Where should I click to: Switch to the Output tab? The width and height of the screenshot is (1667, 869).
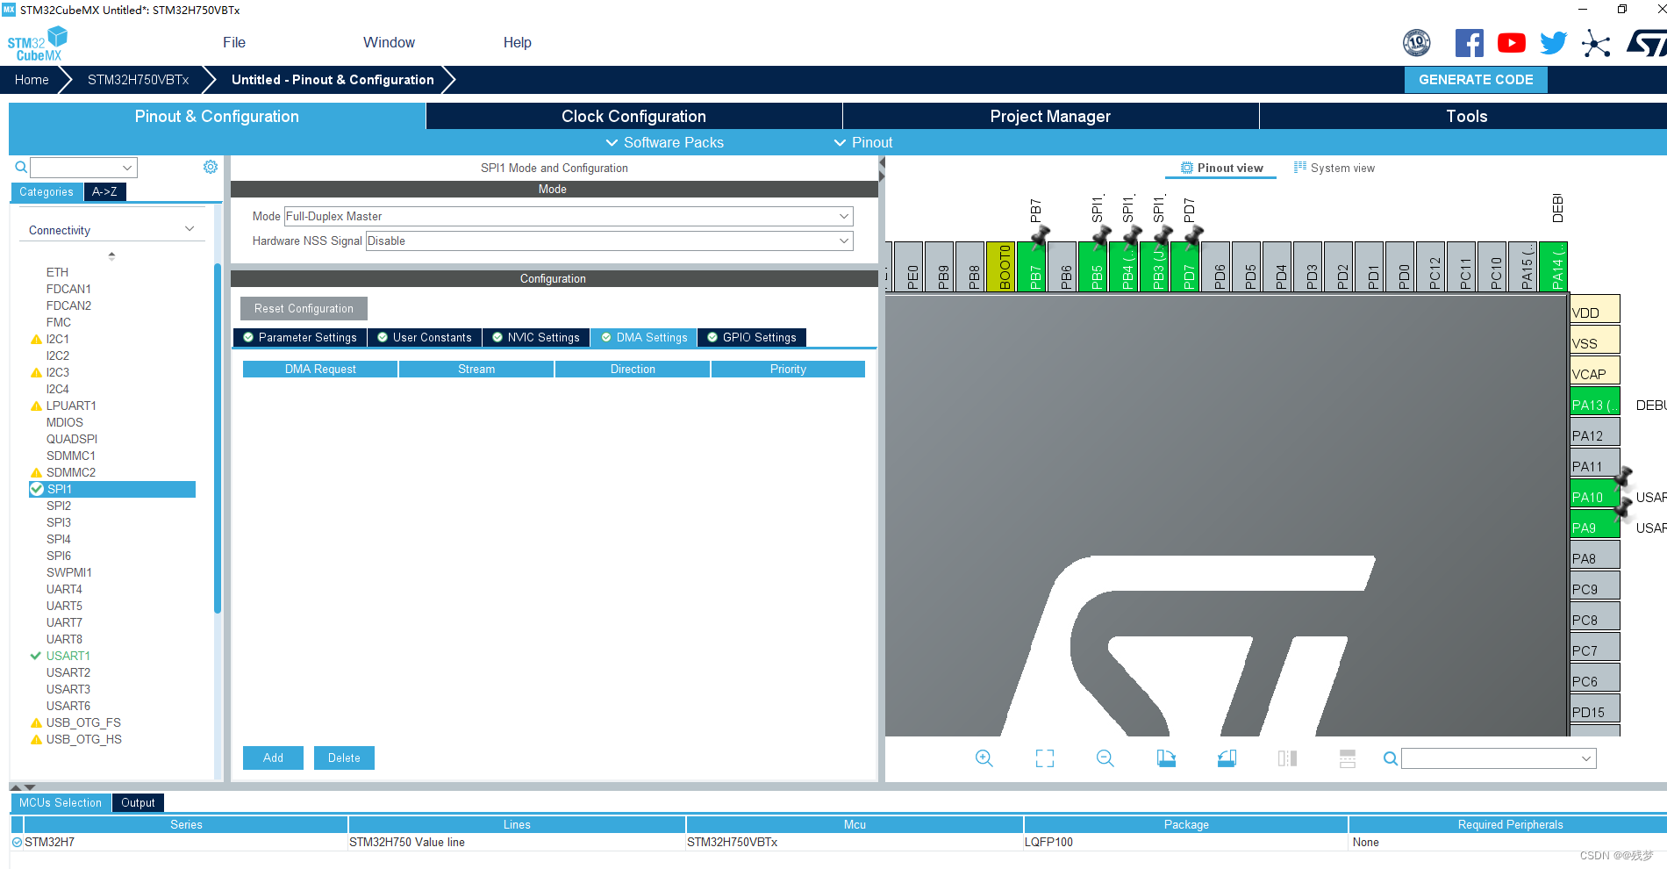138,802
